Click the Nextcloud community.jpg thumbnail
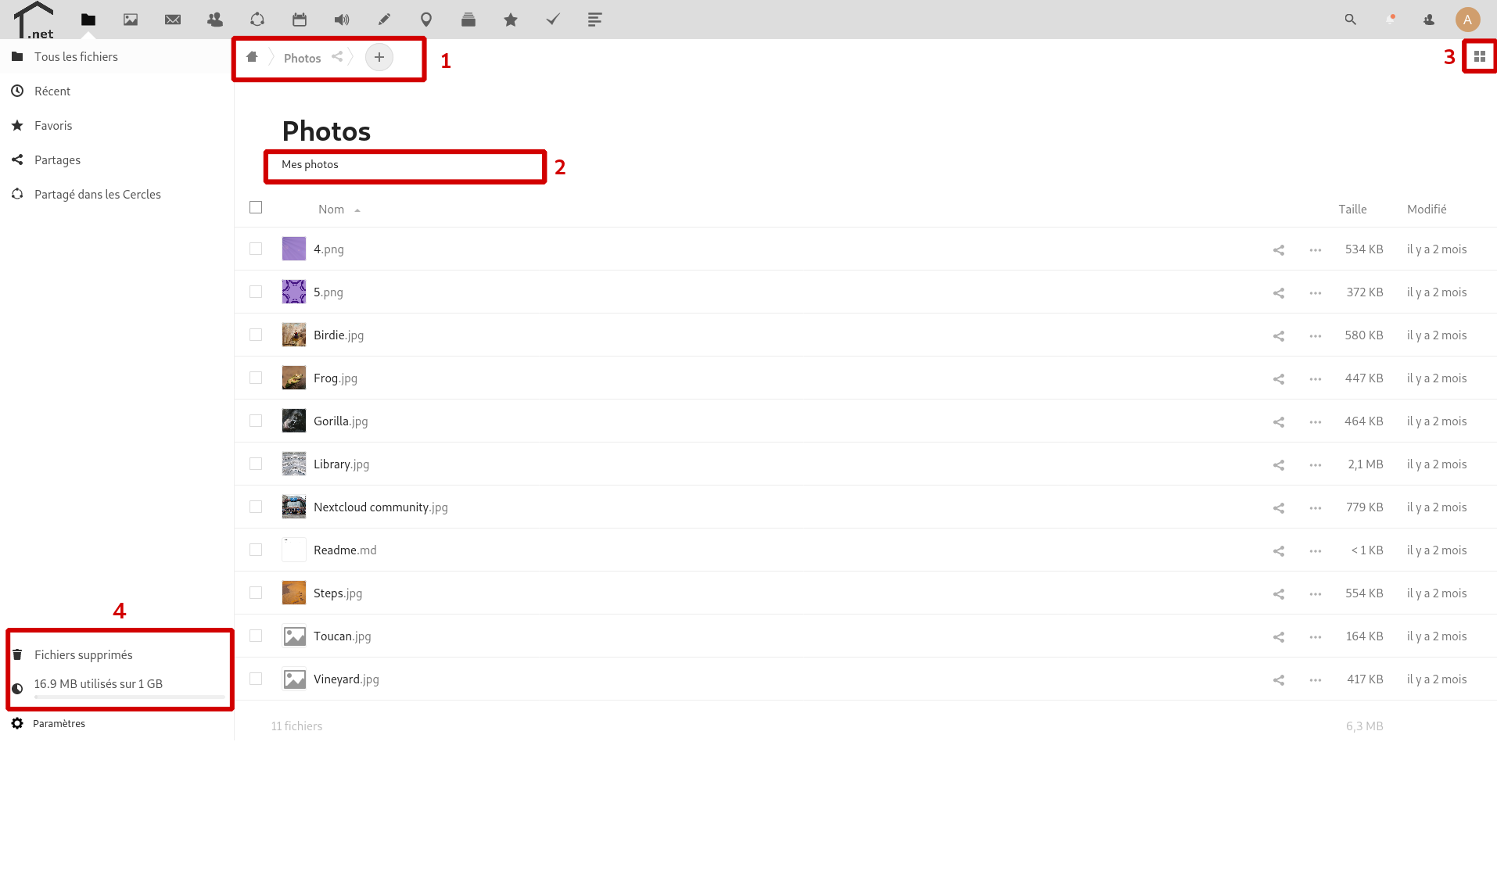The height and width of the screenshot is (896, 1497). [x=294, y=507]
